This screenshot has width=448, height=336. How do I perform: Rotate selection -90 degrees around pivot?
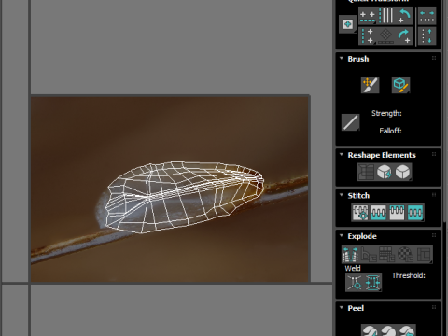[x=404, y=16]
